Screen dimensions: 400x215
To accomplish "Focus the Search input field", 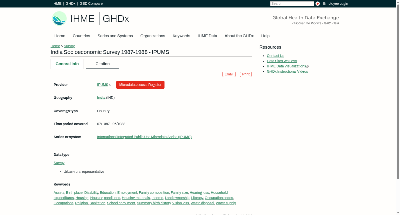I will (292, 3).
